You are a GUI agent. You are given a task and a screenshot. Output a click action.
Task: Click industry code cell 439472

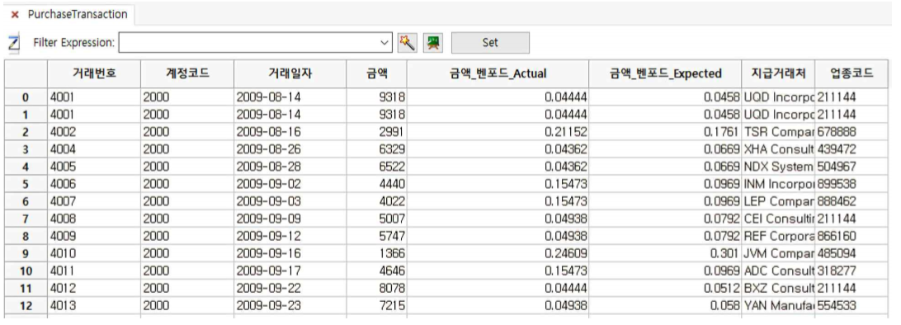[852, 149]
